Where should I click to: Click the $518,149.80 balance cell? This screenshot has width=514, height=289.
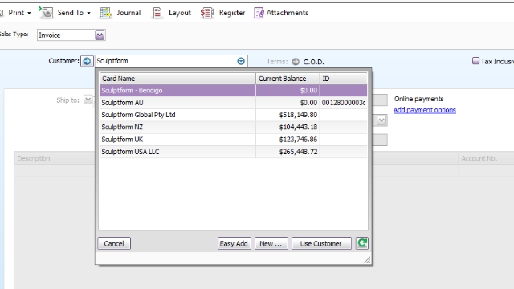tap(288, 115)
